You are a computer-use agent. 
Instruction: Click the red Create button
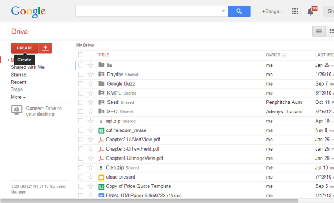tap(24, 48)
